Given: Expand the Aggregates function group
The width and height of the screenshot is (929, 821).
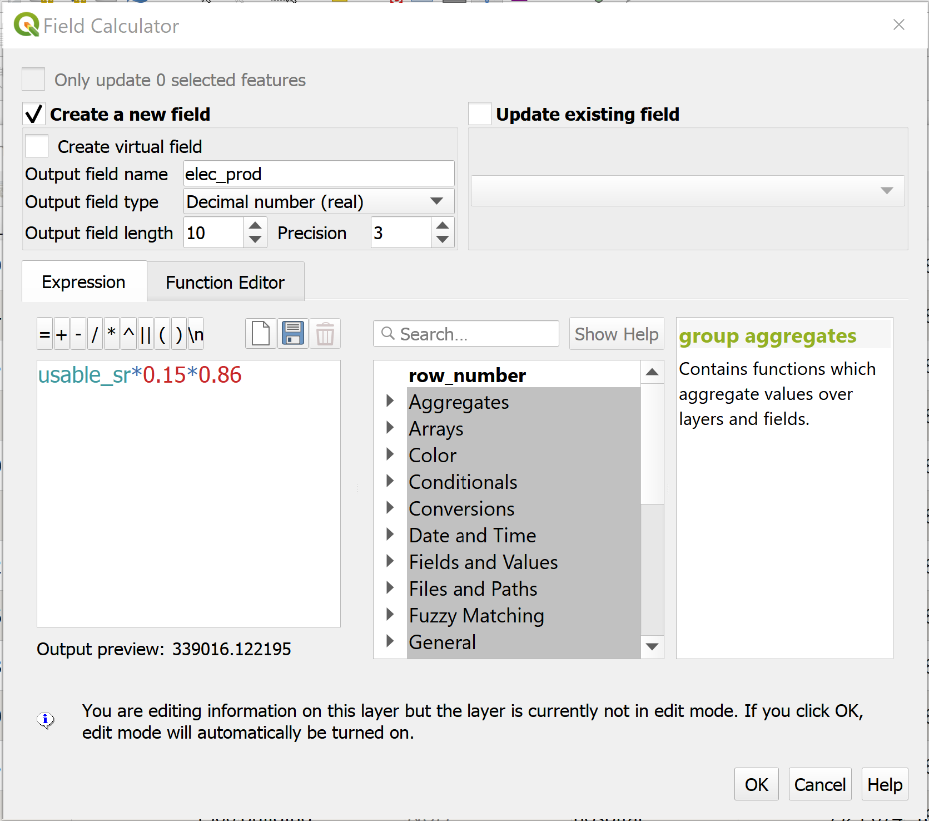Looking at the screenshot, I should point(390,401).
